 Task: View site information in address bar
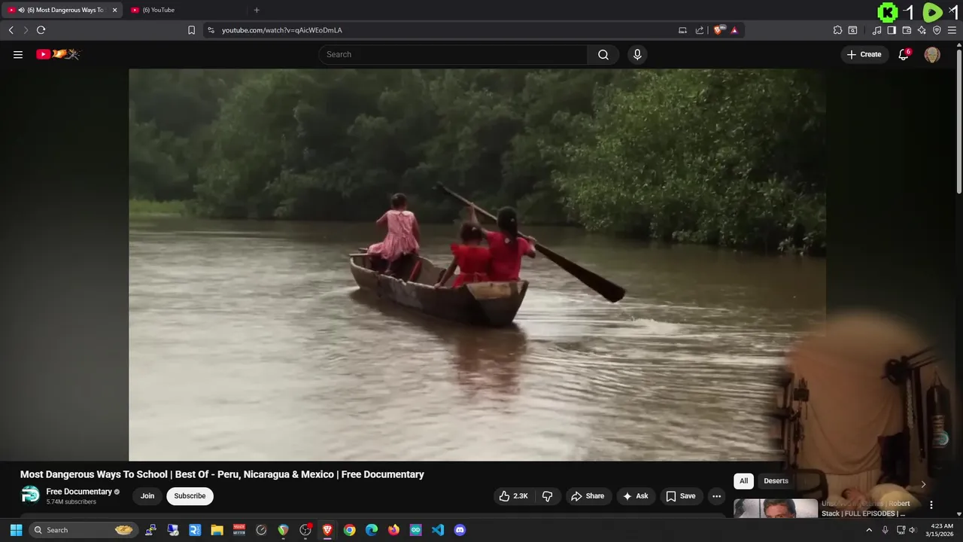[x=211, y=30]
